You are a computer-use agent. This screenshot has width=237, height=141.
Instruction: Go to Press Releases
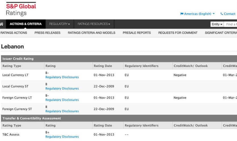47,33
